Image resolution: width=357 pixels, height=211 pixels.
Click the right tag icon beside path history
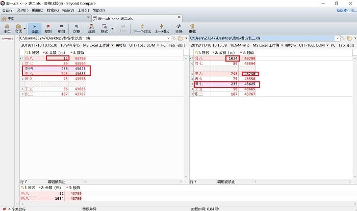(343, 38)
